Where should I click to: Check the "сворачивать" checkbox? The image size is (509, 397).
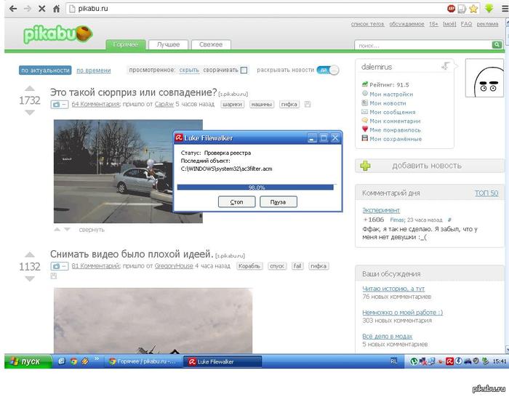pos(244,71)
